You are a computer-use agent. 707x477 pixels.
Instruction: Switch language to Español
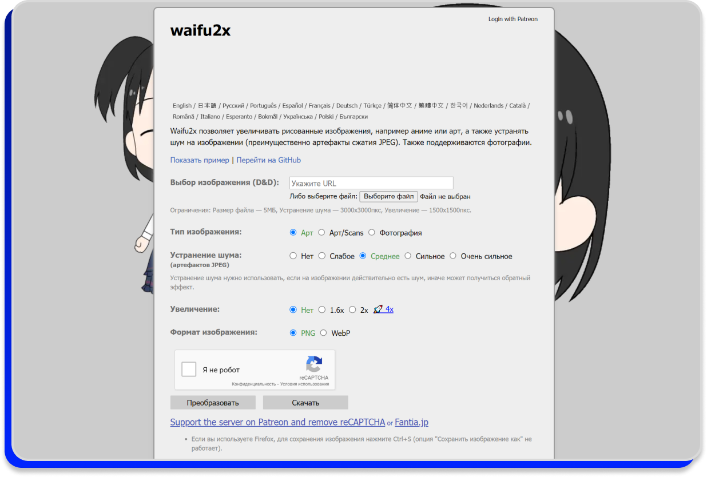coord(292,106)
